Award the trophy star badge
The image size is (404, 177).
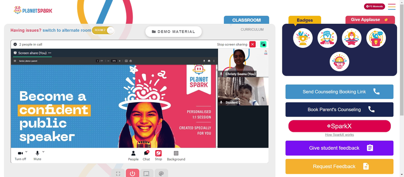point(303,38)
